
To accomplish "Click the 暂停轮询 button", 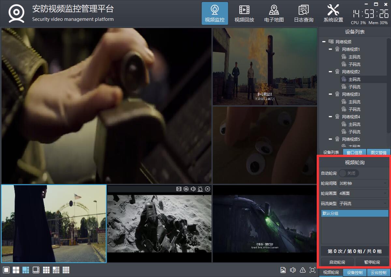I will (372, 262).
